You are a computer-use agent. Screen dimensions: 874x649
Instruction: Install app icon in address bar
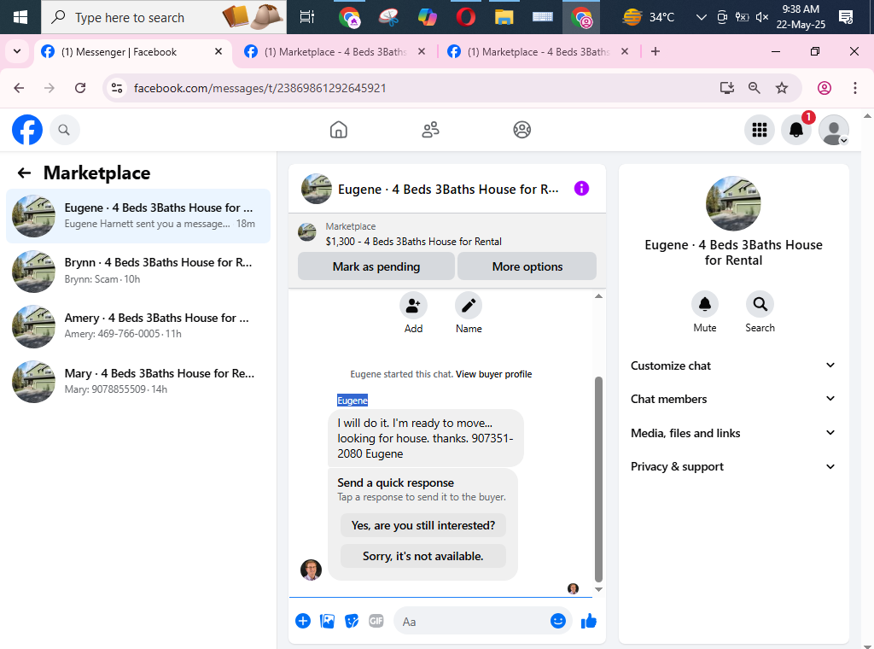click(726, 88)
